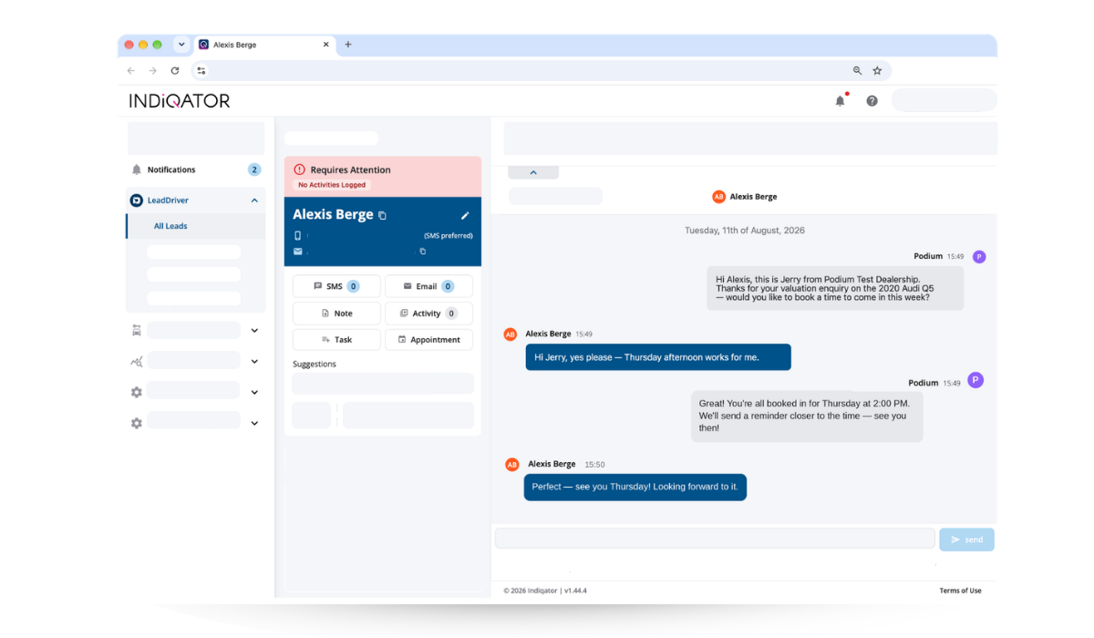
Task: Open a new browser tab
Action: pos(347,45)
